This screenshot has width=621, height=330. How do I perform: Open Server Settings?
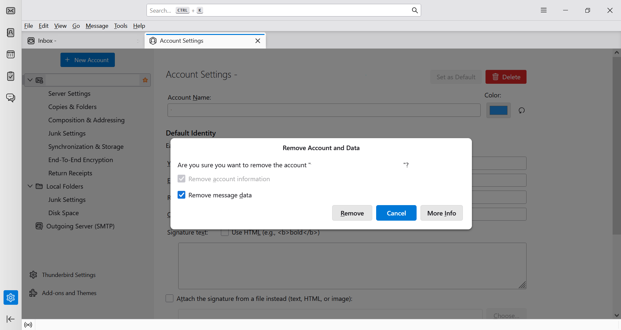(69, 93)
